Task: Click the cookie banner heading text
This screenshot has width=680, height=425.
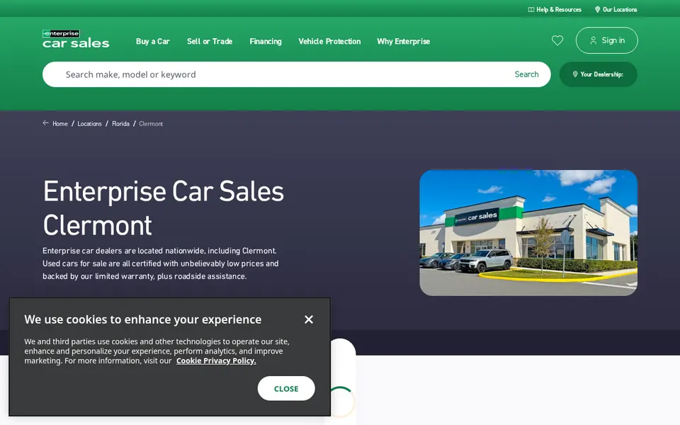Action: point(142,319)
